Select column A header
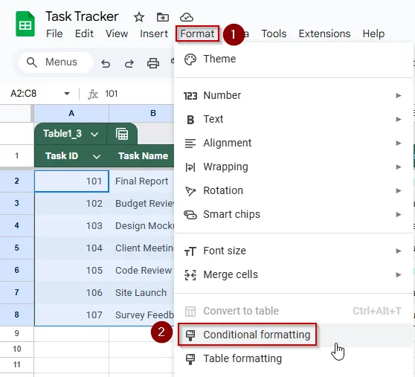415x377 pixels. coord(71,113)
